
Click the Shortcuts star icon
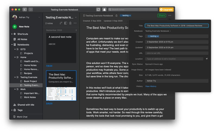point(15,34)
